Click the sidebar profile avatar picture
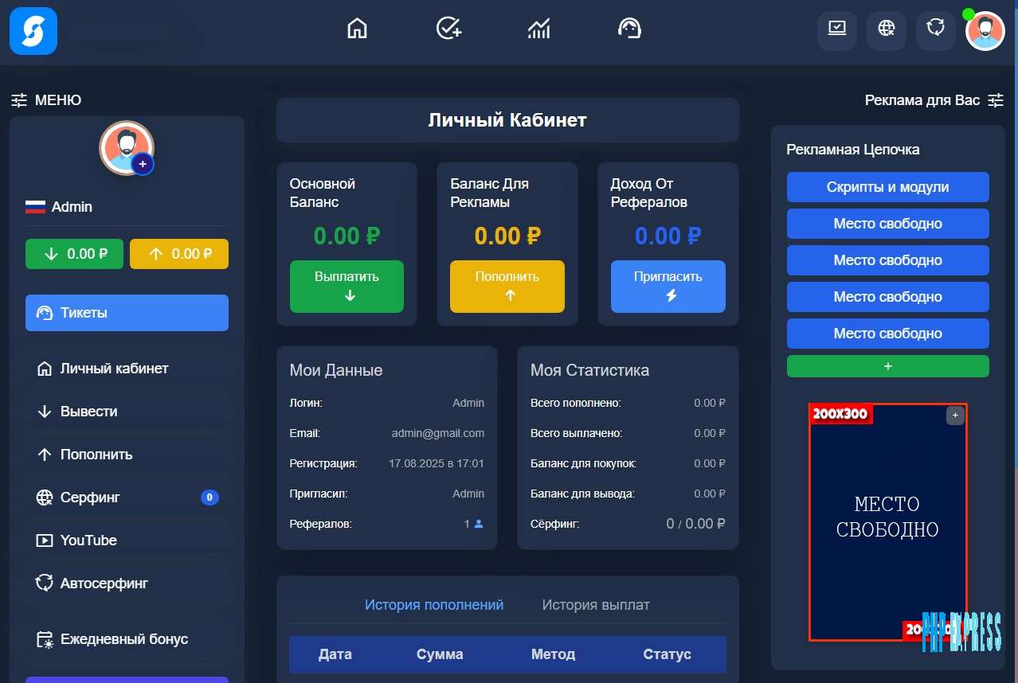The width and height of the screenshot is (1018, 683). pyautogui.click(x=126, y=147)
